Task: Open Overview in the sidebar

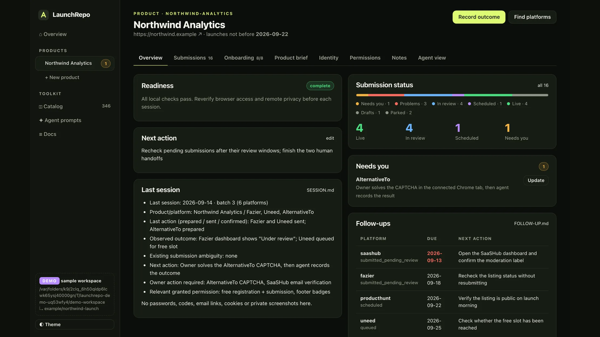Action: click(x=53, y=34)
